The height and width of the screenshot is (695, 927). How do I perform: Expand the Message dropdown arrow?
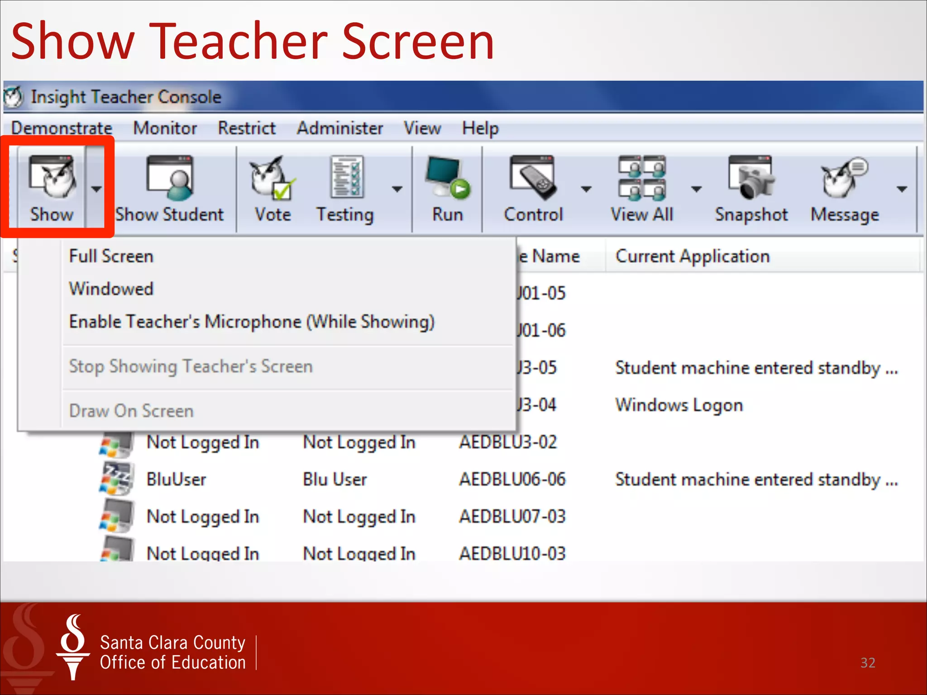[902, 189]
